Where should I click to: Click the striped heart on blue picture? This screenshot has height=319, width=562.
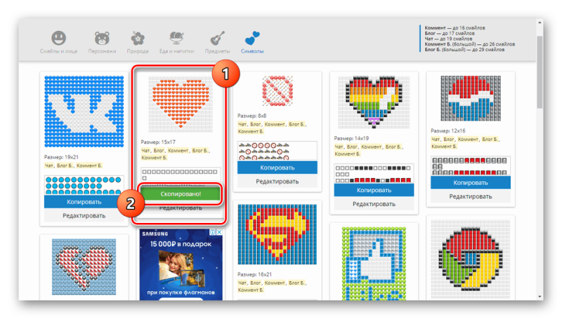(84, 267)
